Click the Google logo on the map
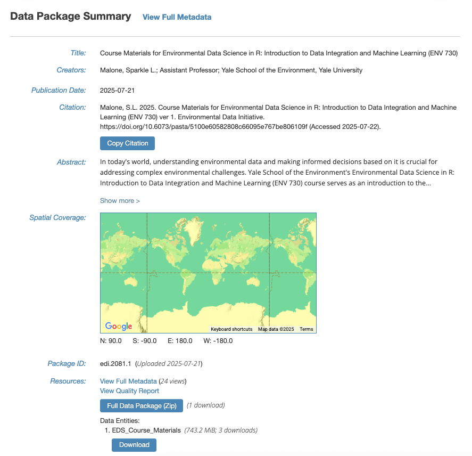This screenshot has height=456, width=472. pyautogui.click(x=119, y=326)
